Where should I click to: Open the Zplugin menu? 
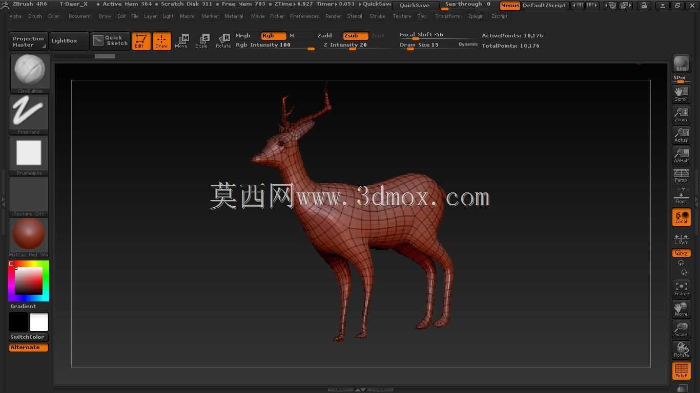coord(476,16)
